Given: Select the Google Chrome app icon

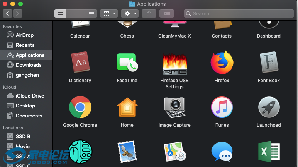Looking at the screenshot, I should click(x=80, y=107).
